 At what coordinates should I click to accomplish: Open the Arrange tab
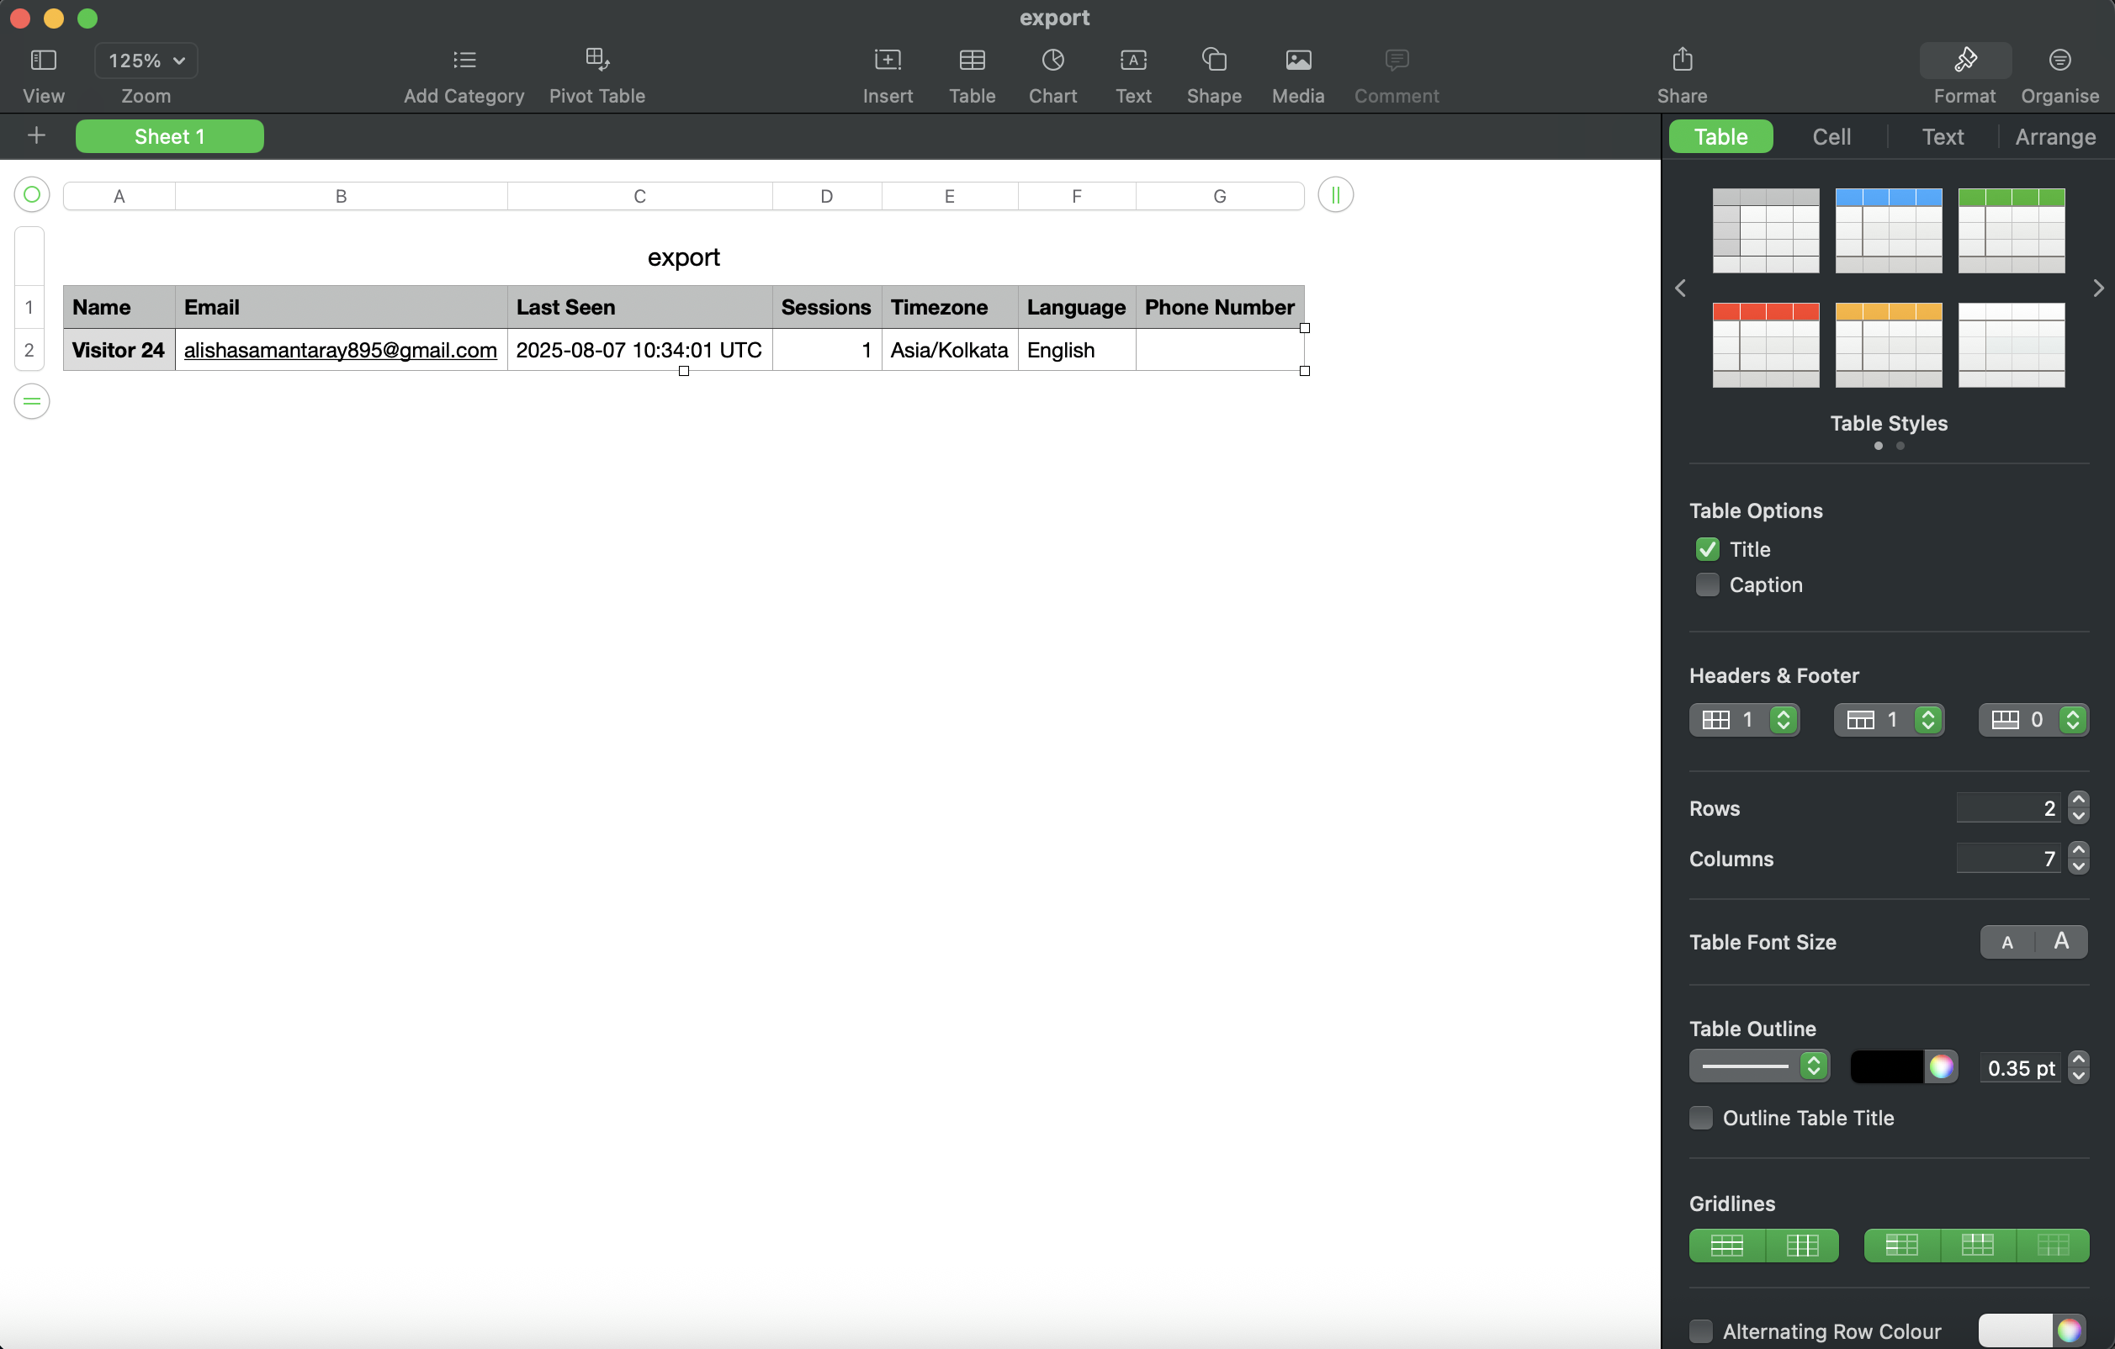(2056, 136)
